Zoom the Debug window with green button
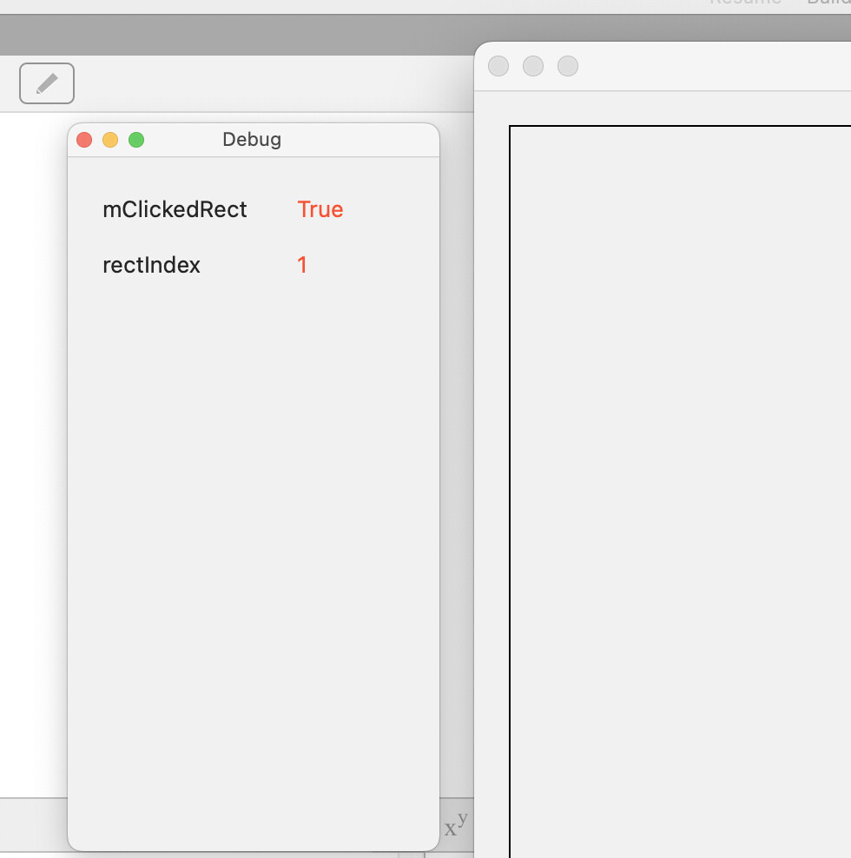This screenshot has height=858, width=851. 136,140
